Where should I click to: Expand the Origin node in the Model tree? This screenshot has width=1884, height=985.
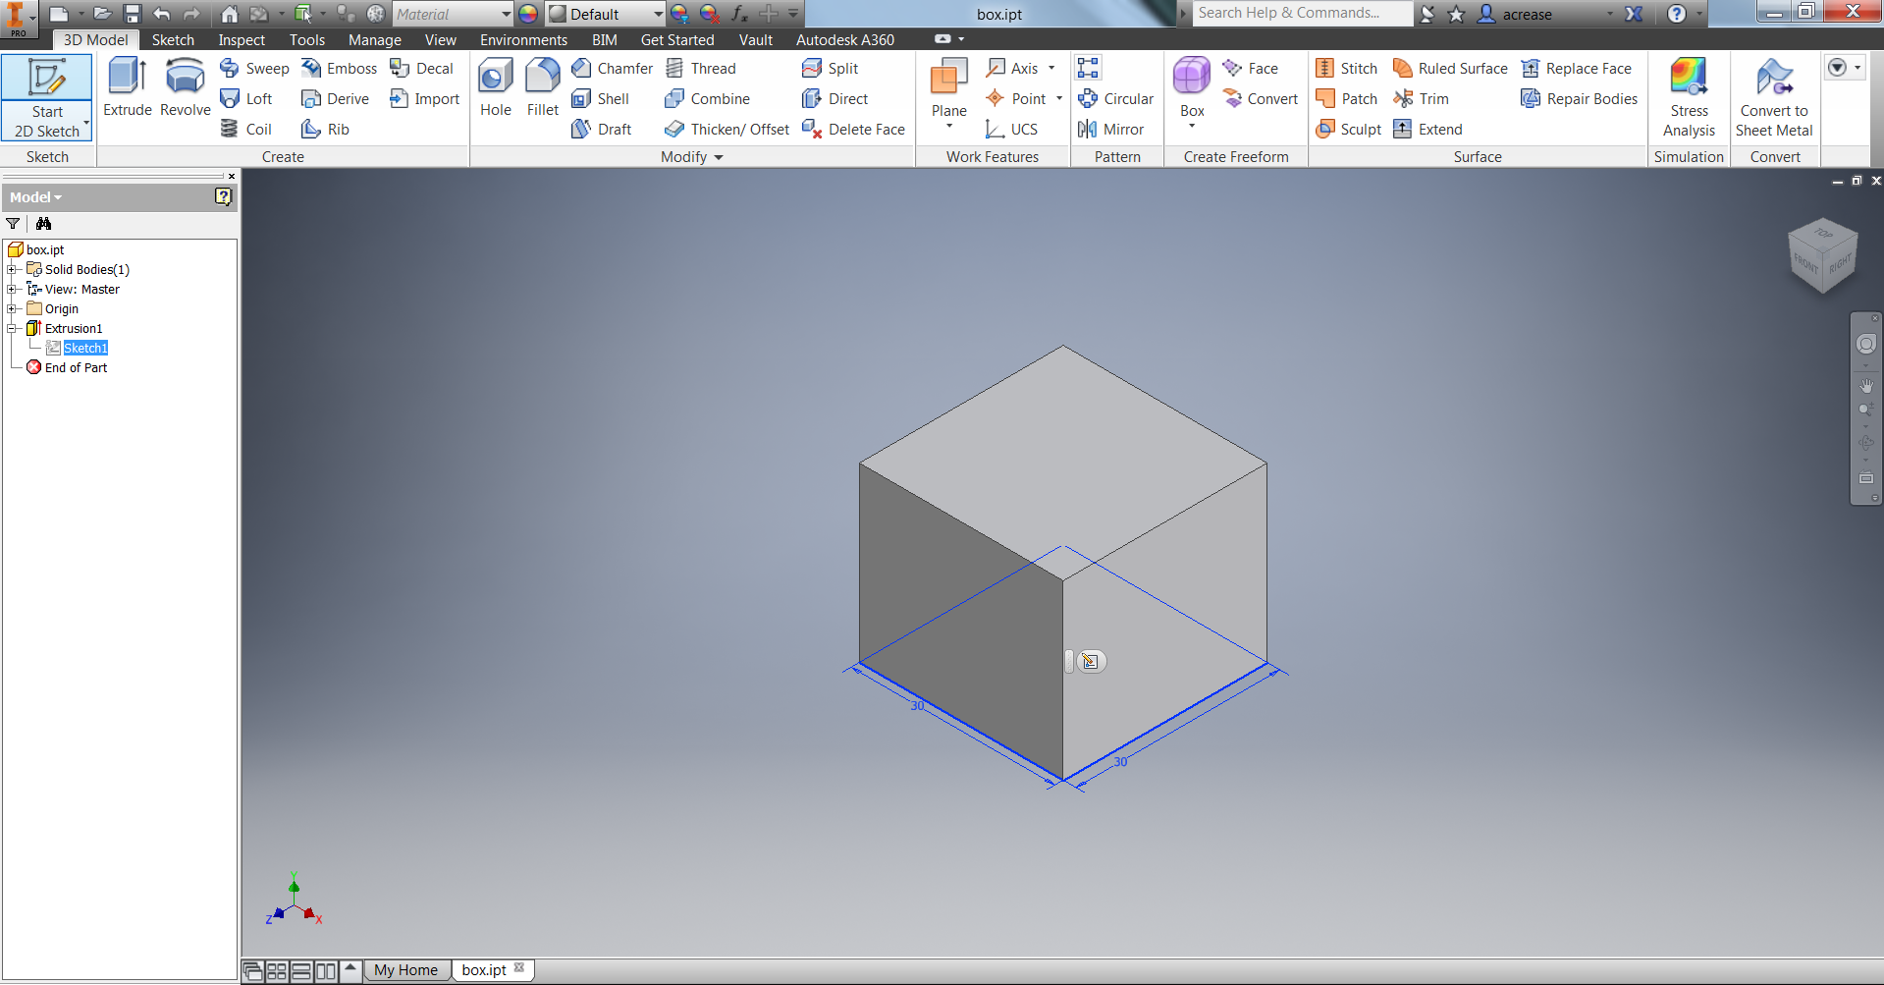[x=12, y=308]
